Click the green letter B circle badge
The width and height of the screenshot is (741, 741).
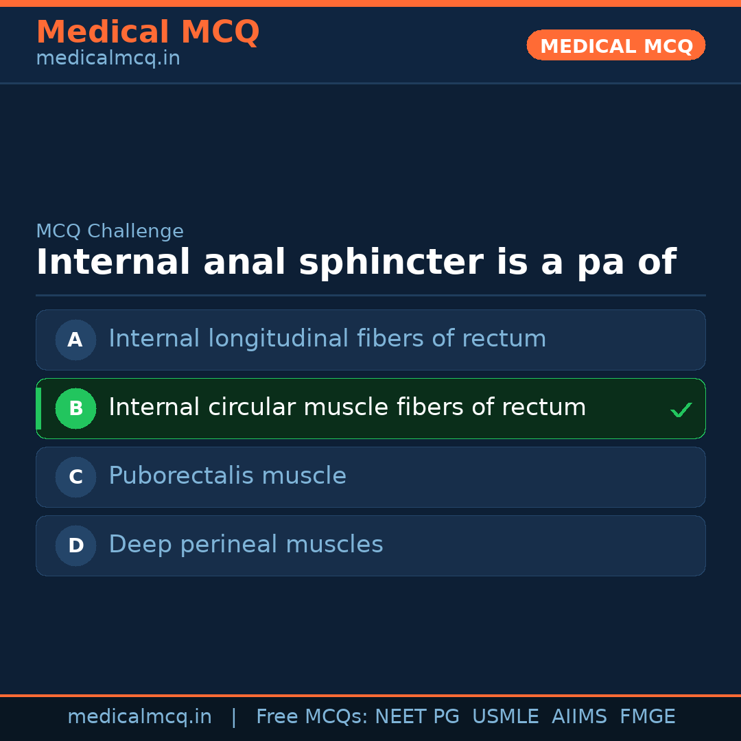point(75,408)
